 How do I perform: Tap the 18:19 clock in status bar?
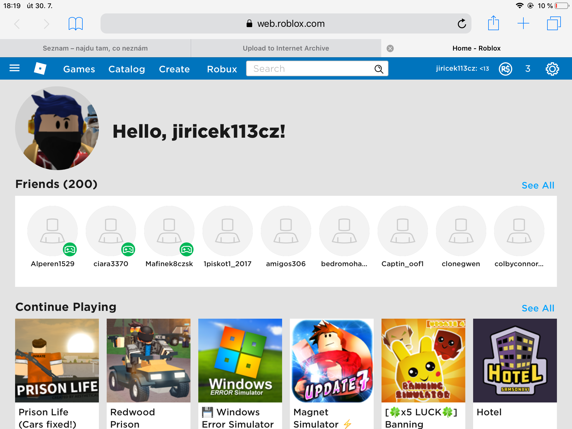pos(12,6)
